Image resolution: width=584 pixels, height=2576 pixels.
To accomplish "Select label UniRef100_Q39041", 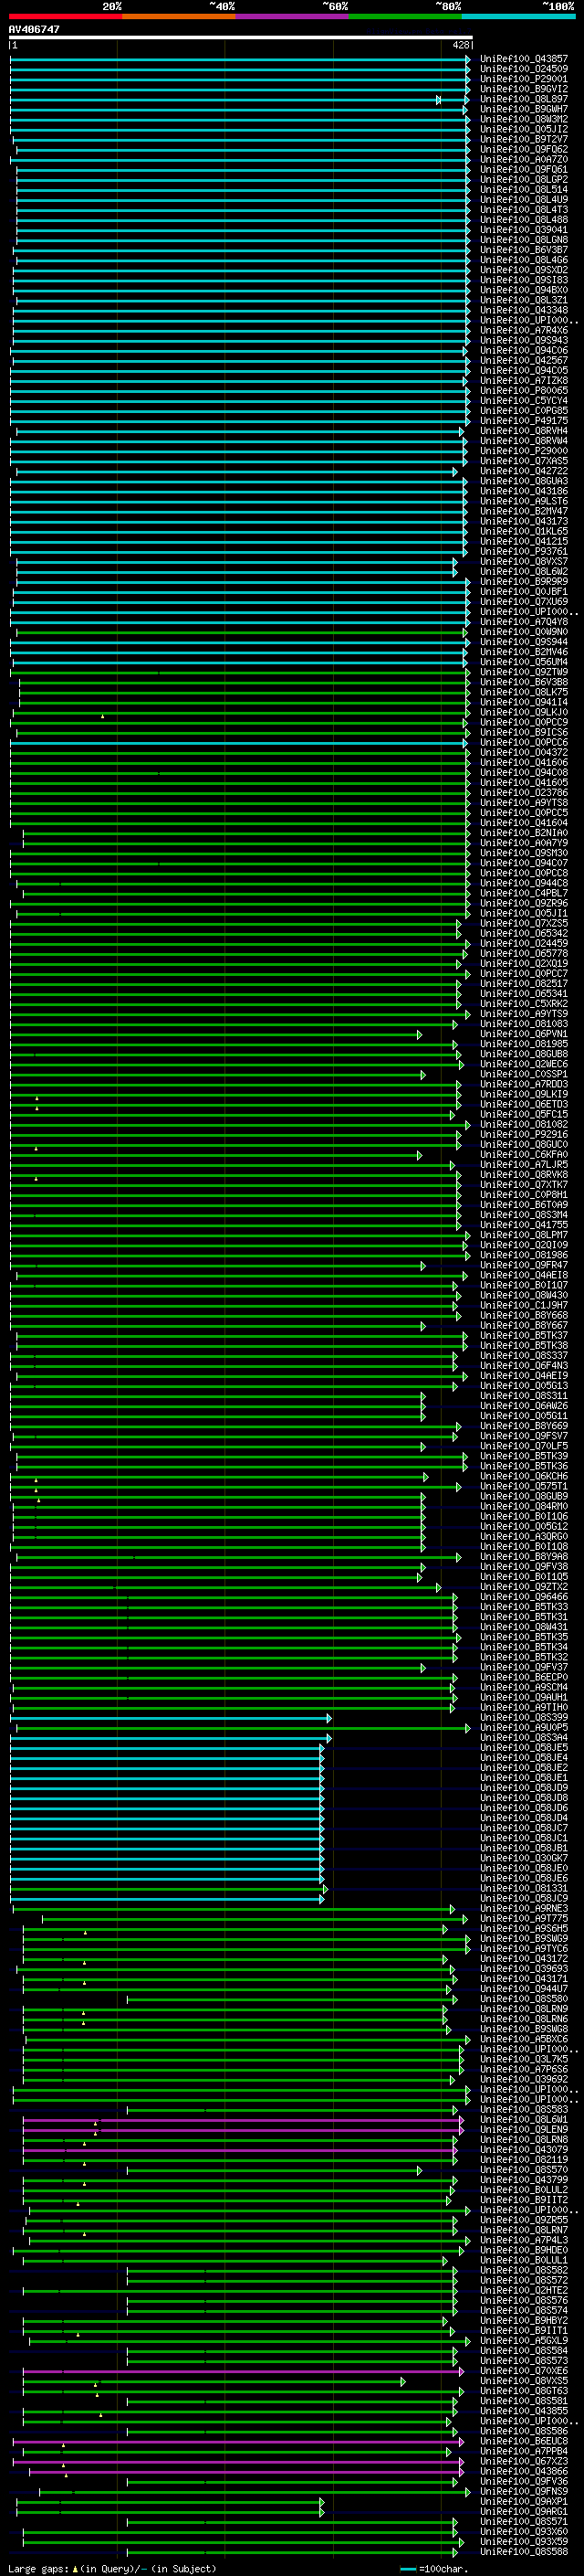I will point(523,229).
